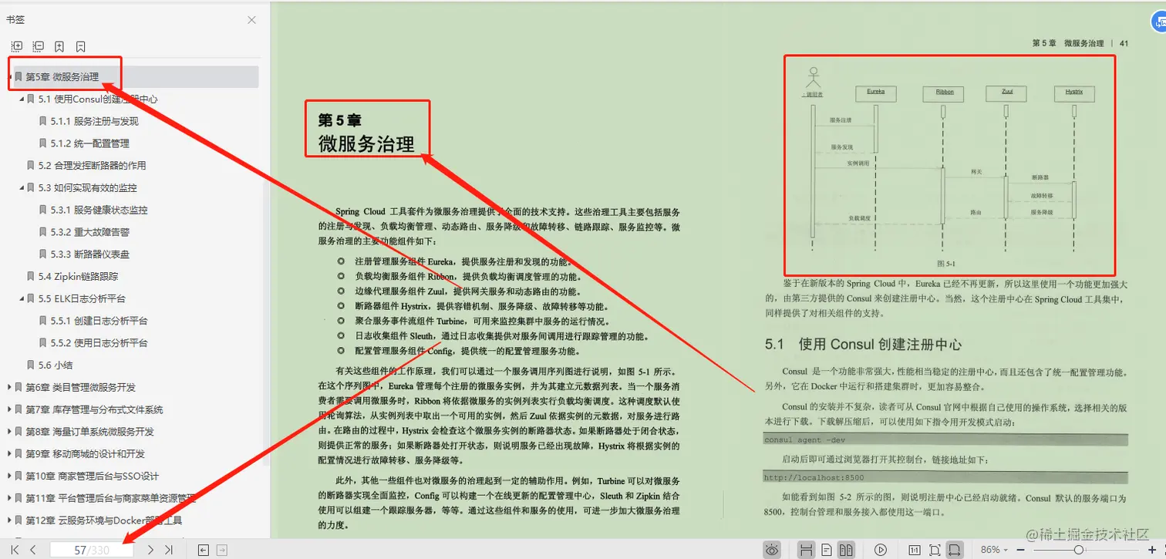
Task: Close the 书签 bookmarks panel
Action: 251,20
